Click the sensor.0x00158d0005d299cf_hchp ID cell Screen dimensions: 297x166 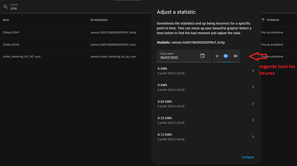point(113,32)
